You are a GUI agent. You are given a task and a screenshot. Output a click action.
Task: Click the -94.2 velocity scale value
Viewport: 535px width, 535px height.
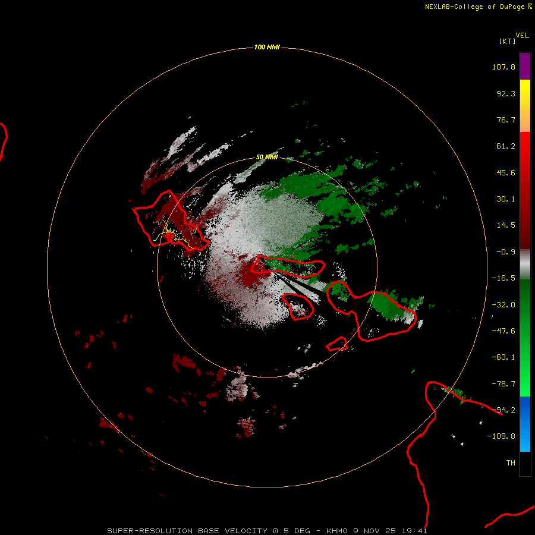click(x=503, y=410)
